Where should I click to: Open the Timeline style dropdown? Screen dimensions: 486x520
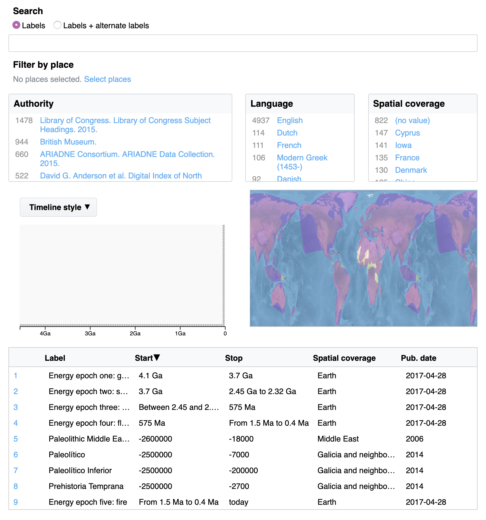pos(58,207)
